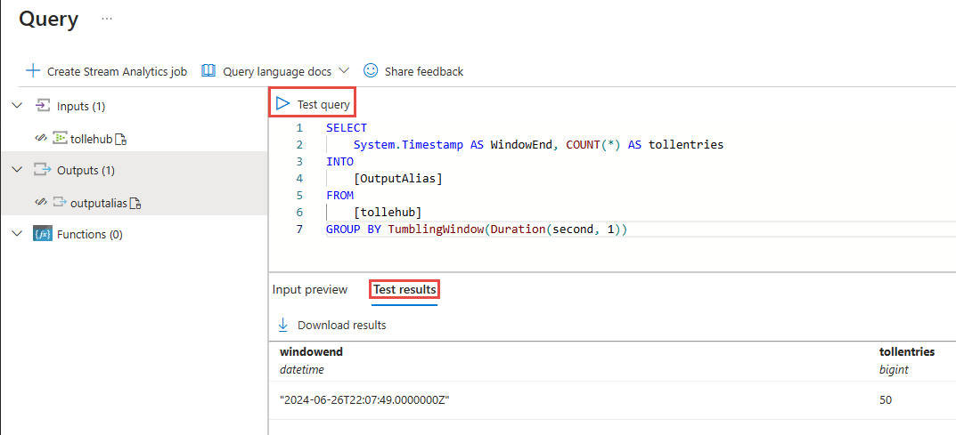This screenshot has height=435, width=956.
Task: Collapse the Inputs (1) section chevron
Action: pos(17,106)
